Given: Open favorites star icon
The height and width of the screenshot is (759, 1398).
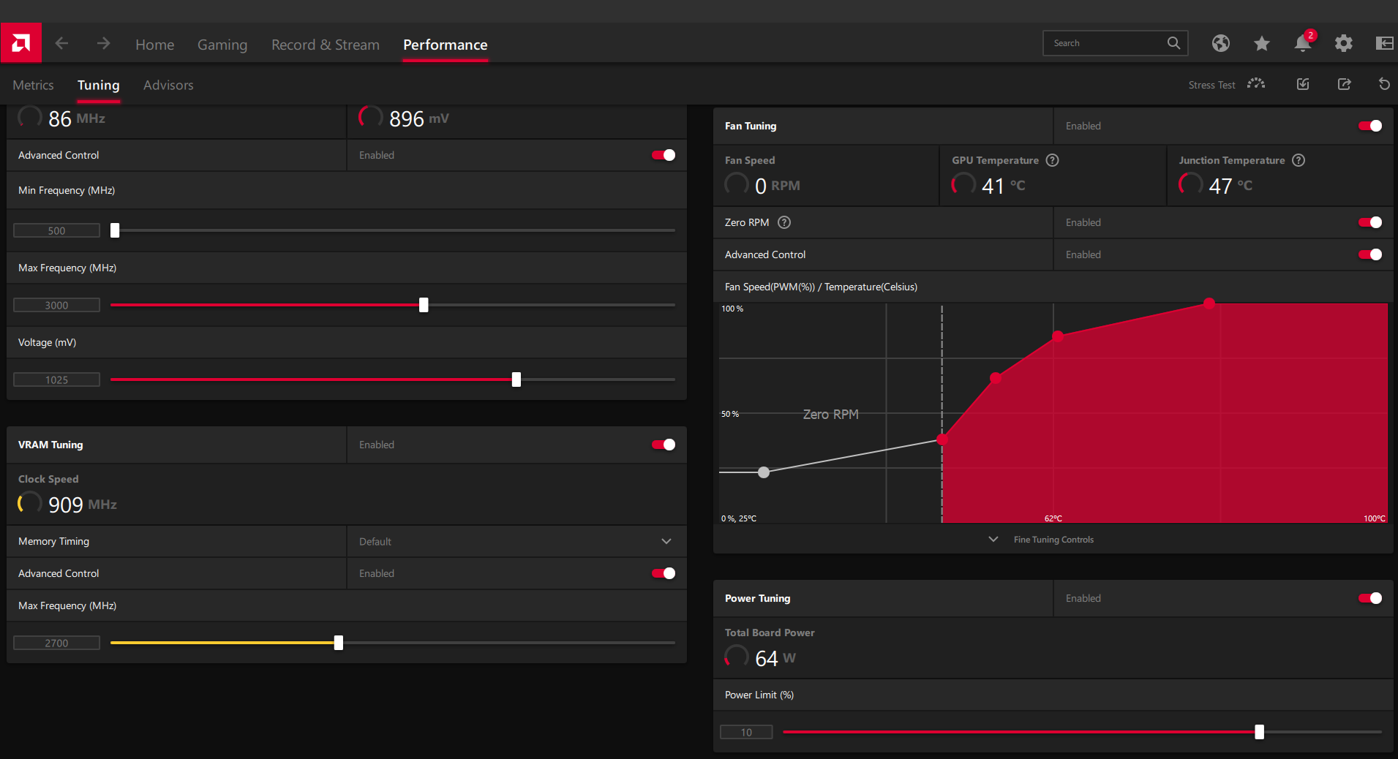Looking at the screenshot, I should tap(1261, 44).
